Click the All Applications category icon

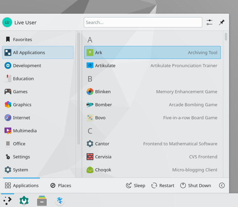tap(8, 52)
